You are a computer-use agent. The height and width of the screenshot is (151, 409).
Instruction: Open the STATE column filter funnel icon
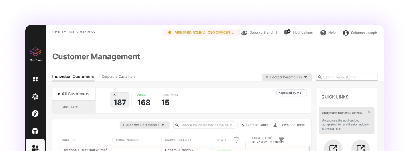tap(236, 140)
